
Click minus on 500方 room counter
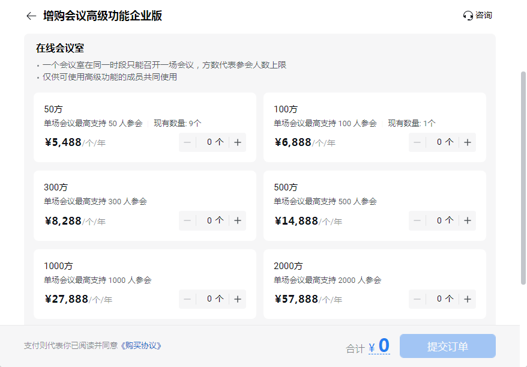(x=417, y=220)
